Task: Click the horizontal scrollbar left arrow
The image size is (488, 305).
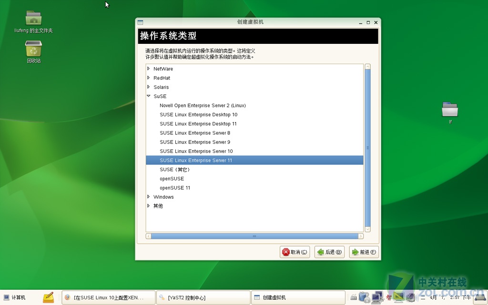Action: (x=149, y=236)
